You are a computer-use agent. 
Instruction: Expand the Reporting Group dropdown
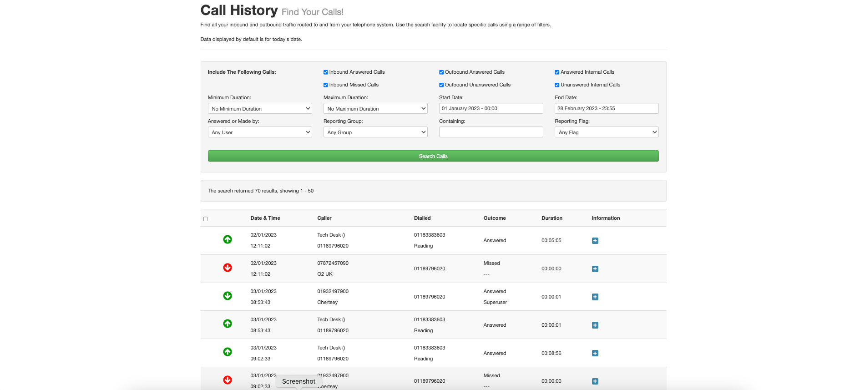tap(375, 132)
